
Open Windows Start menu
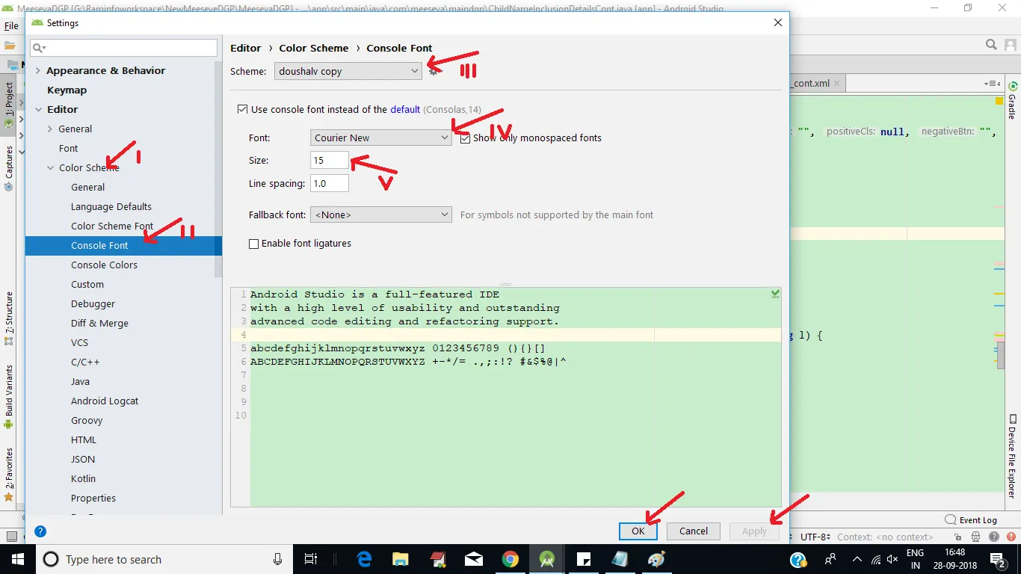pyautogui.click(x=17, y=559)
